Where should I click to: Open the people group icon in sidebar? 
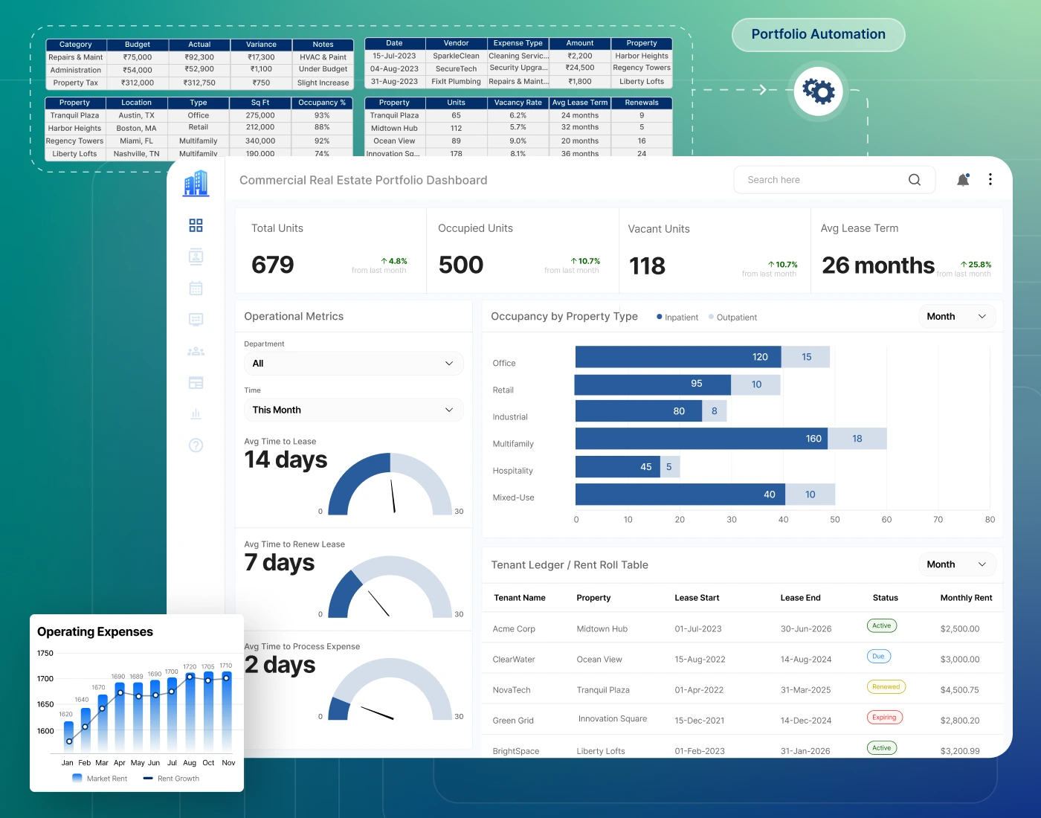[x=196, y=351]
